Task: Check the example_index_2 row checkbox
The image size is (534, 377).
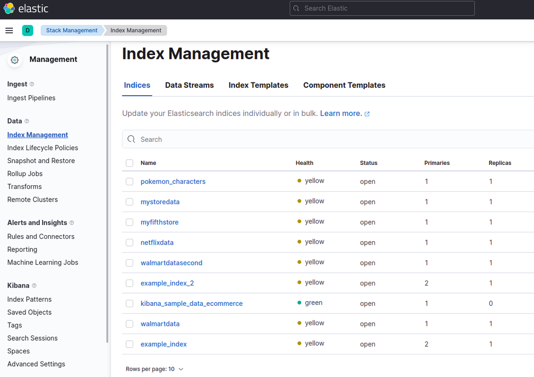Action: click(x=129, y=283)
